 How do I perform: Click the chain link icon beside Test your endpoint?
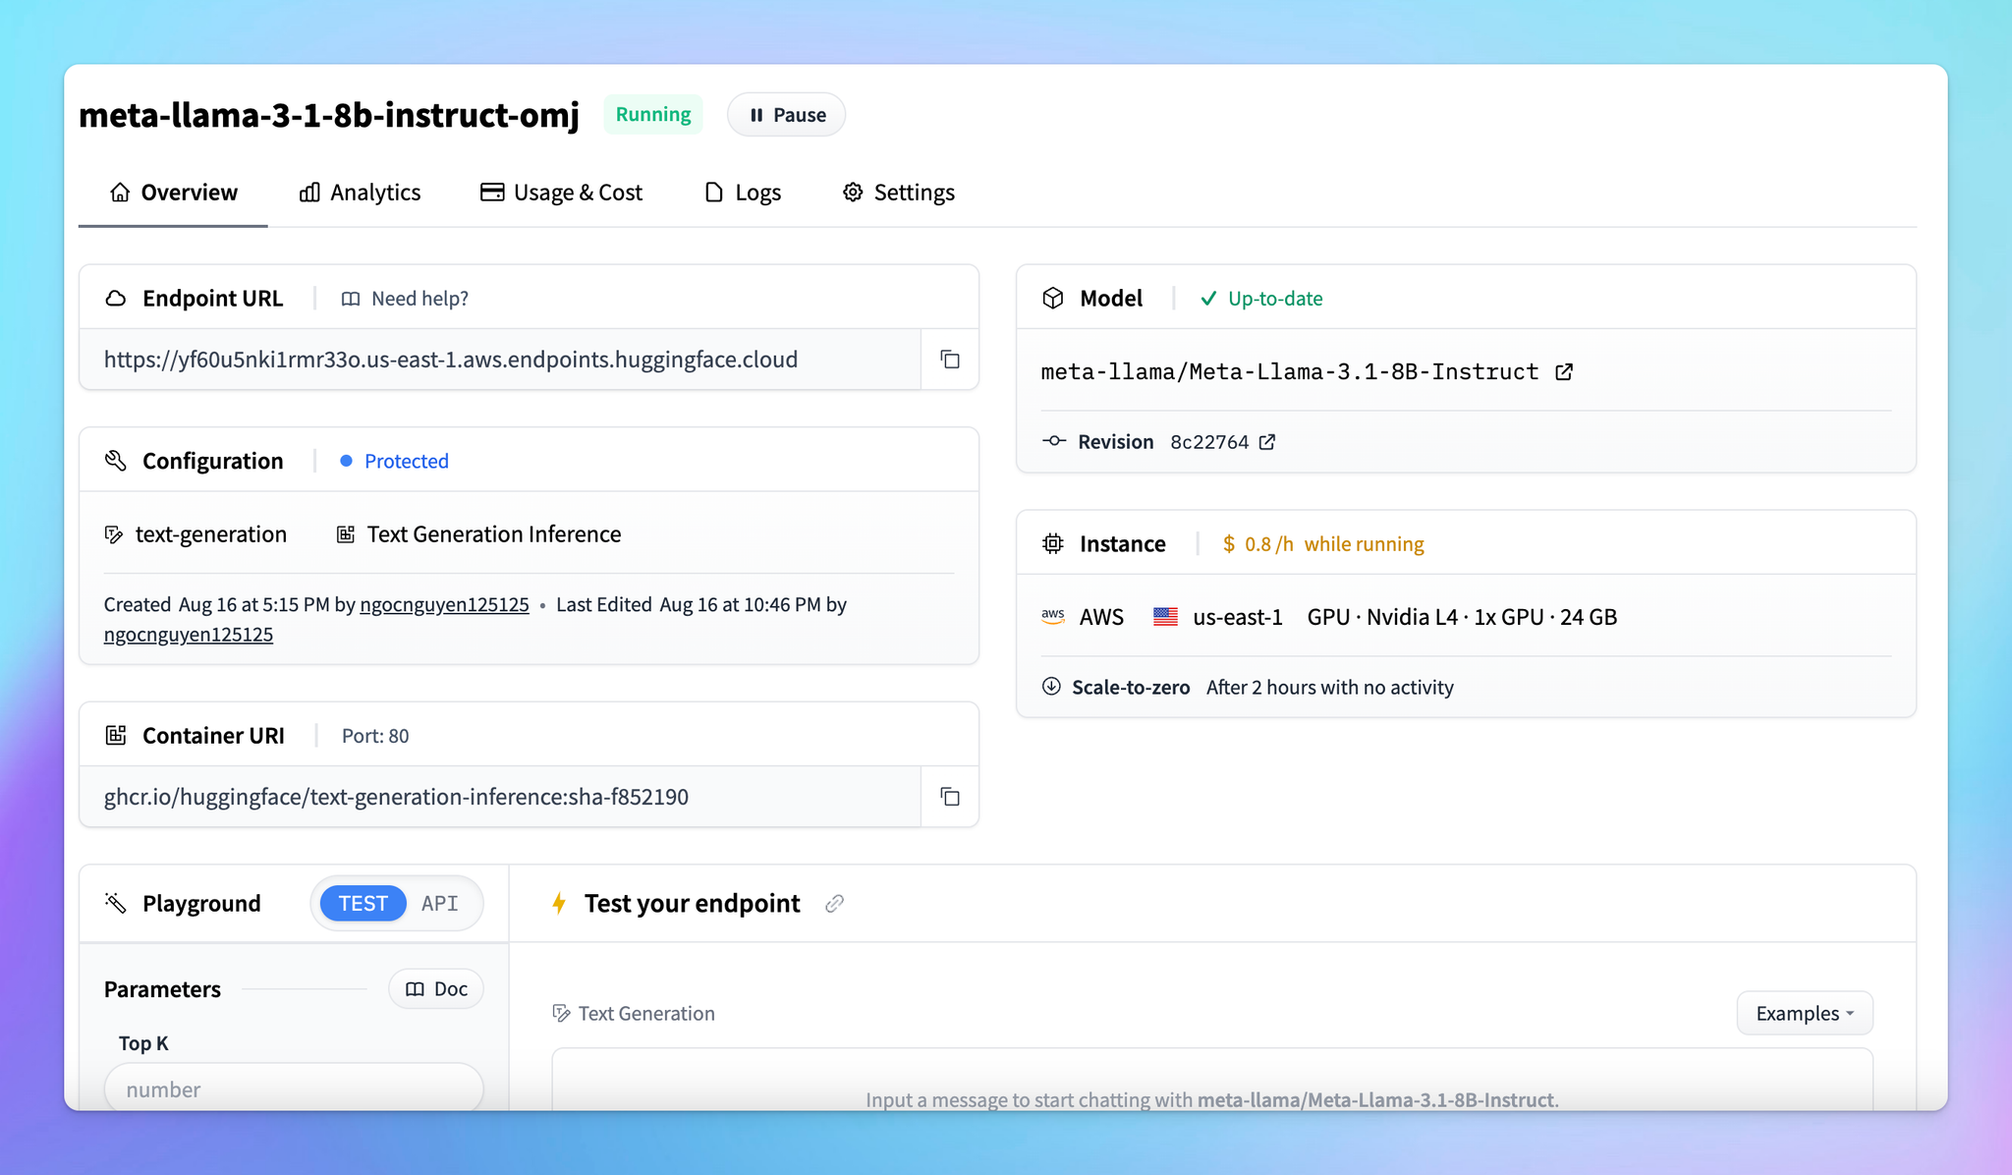coord(834,904)
